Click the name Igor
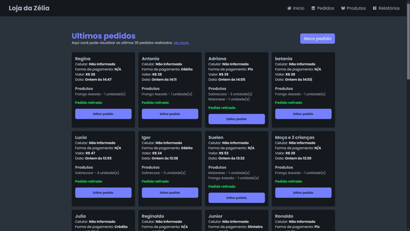 [x=146, y=137]
